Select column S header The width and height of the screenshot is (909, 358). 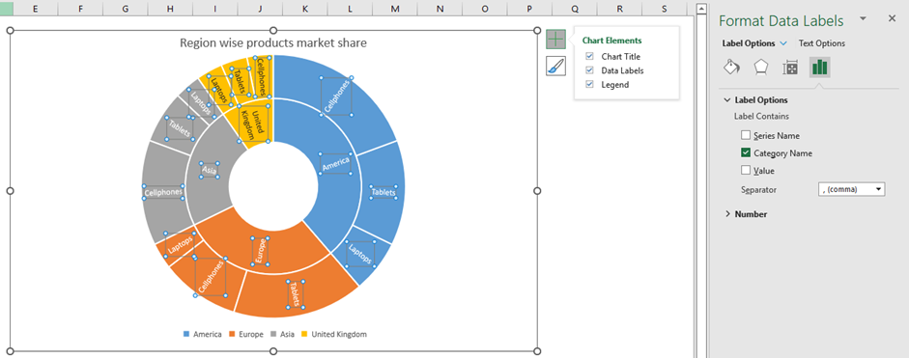point(665,8)
